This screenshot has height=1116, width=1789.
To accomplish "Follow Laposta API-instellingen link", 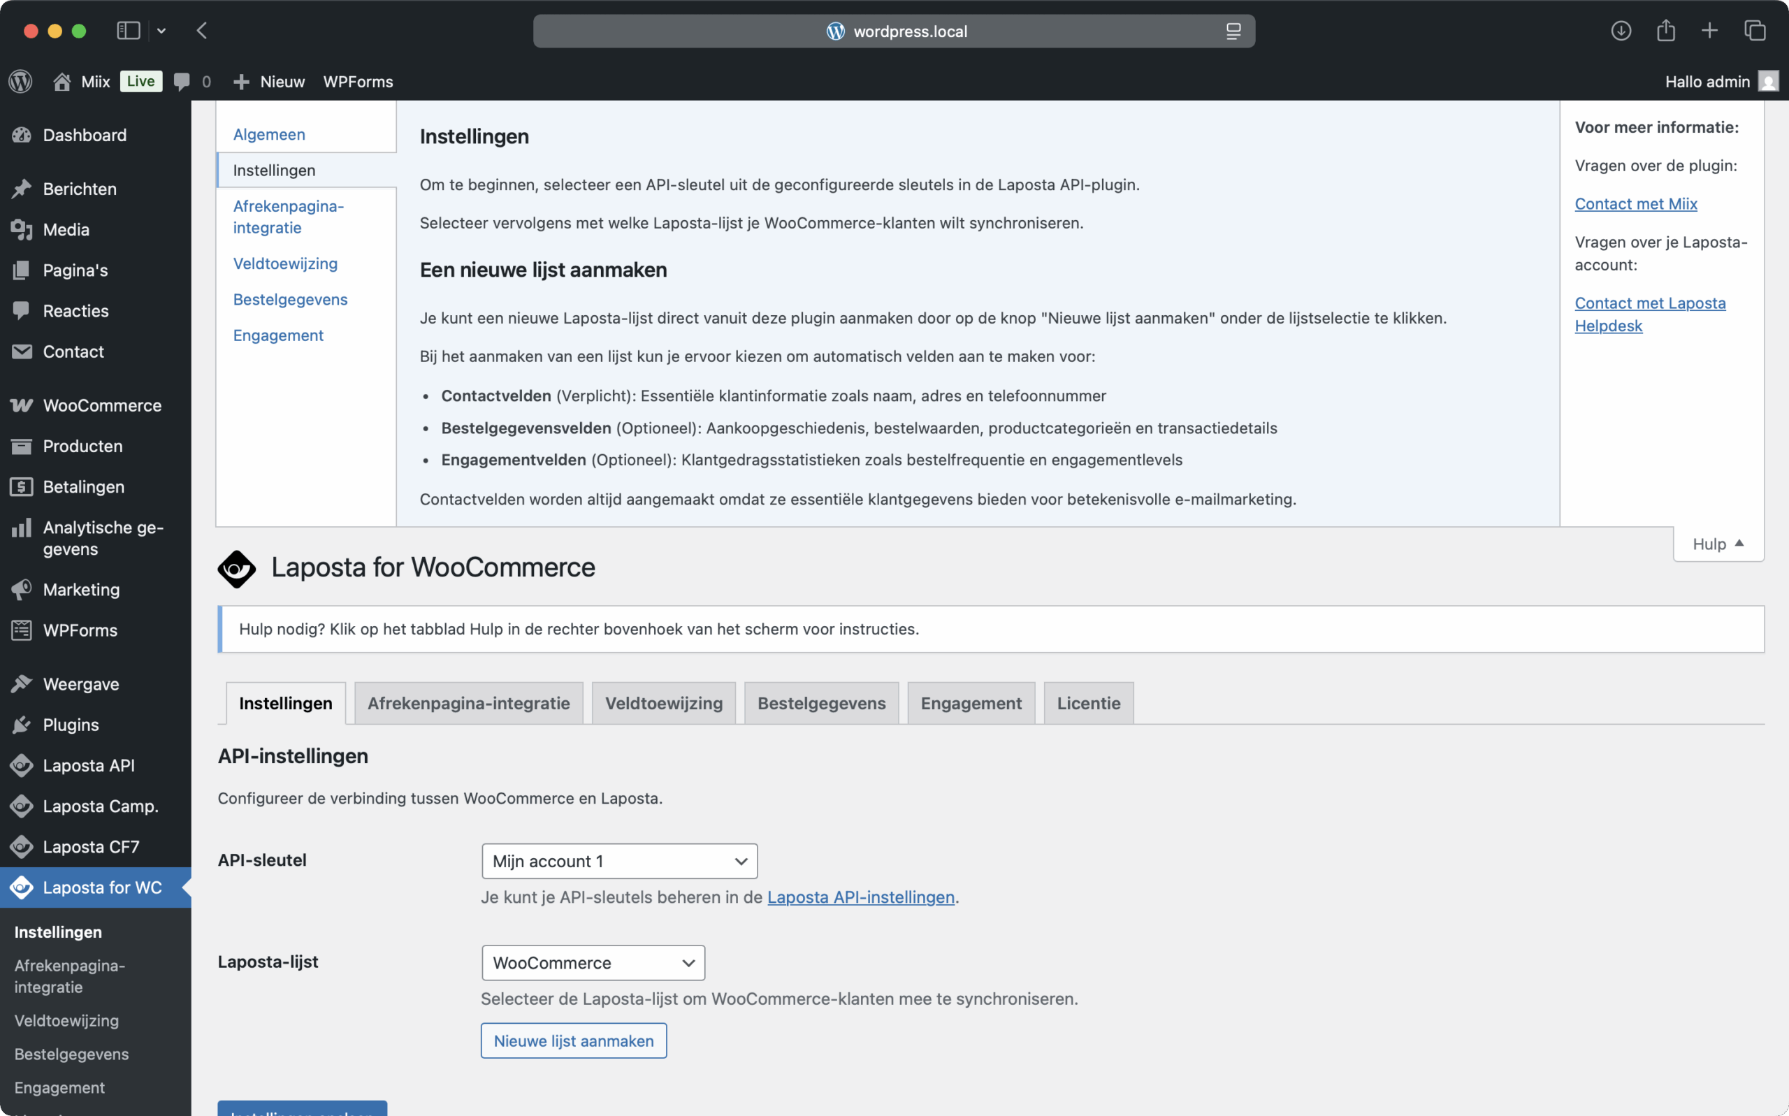I will (x=860, y=897).
